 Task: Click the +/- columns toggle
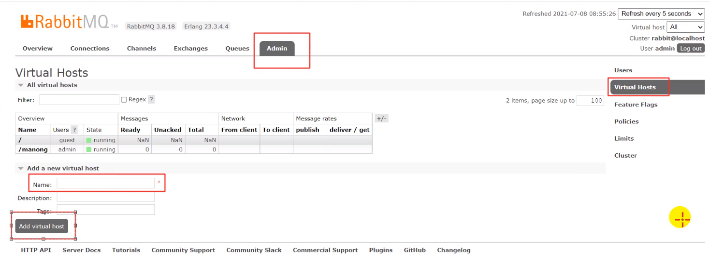pyautogui.click(x=381, y=119)
